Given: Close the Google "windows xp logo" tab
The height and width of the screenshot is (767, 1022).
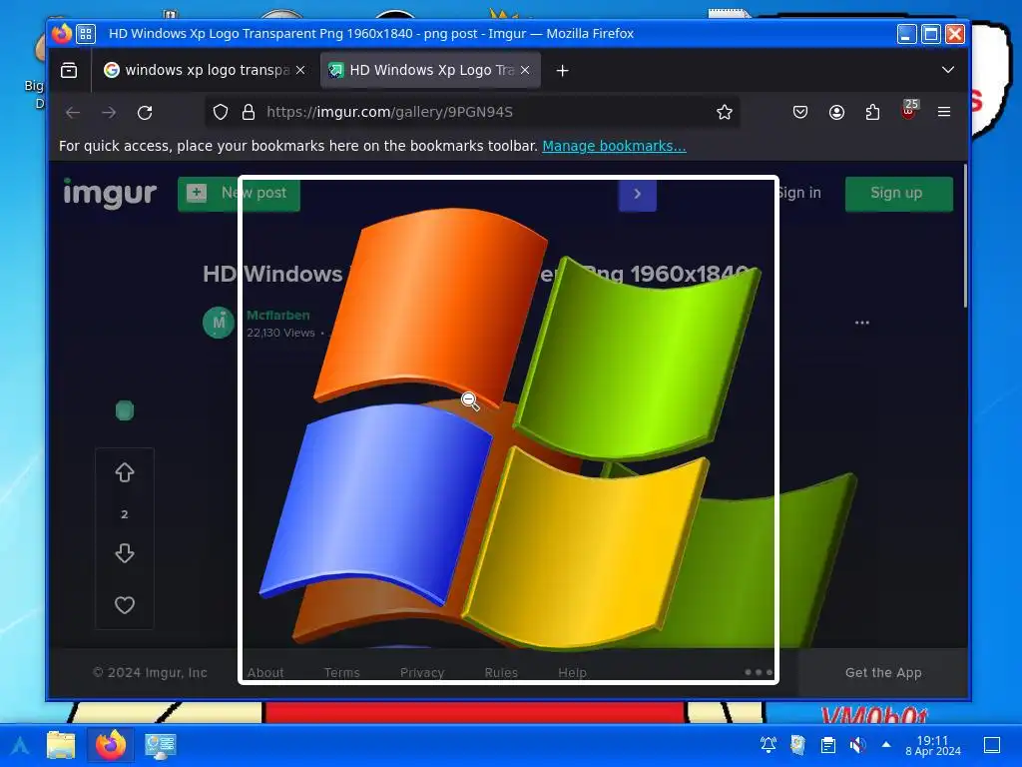Looking at the screenshot, I should [x=300, y=70].
